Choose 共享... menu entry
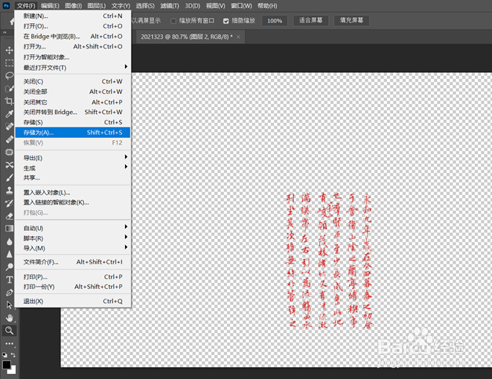The height and width of the screenshot is (379, 492). point(73,178)
